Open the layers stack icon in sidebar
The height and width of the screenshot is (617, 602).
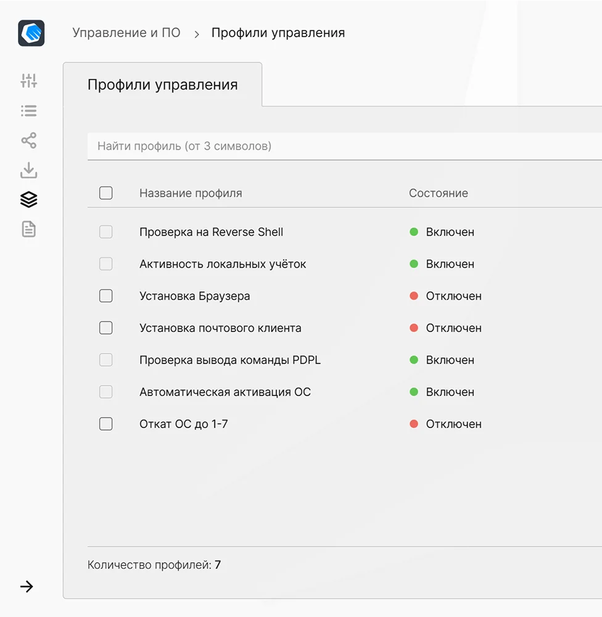pyautogui.click(x=29, y=199)
